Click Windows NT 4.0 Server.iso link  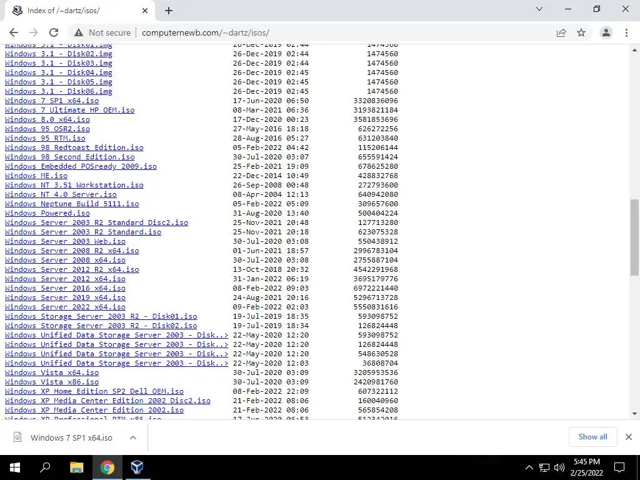[61, 195]
